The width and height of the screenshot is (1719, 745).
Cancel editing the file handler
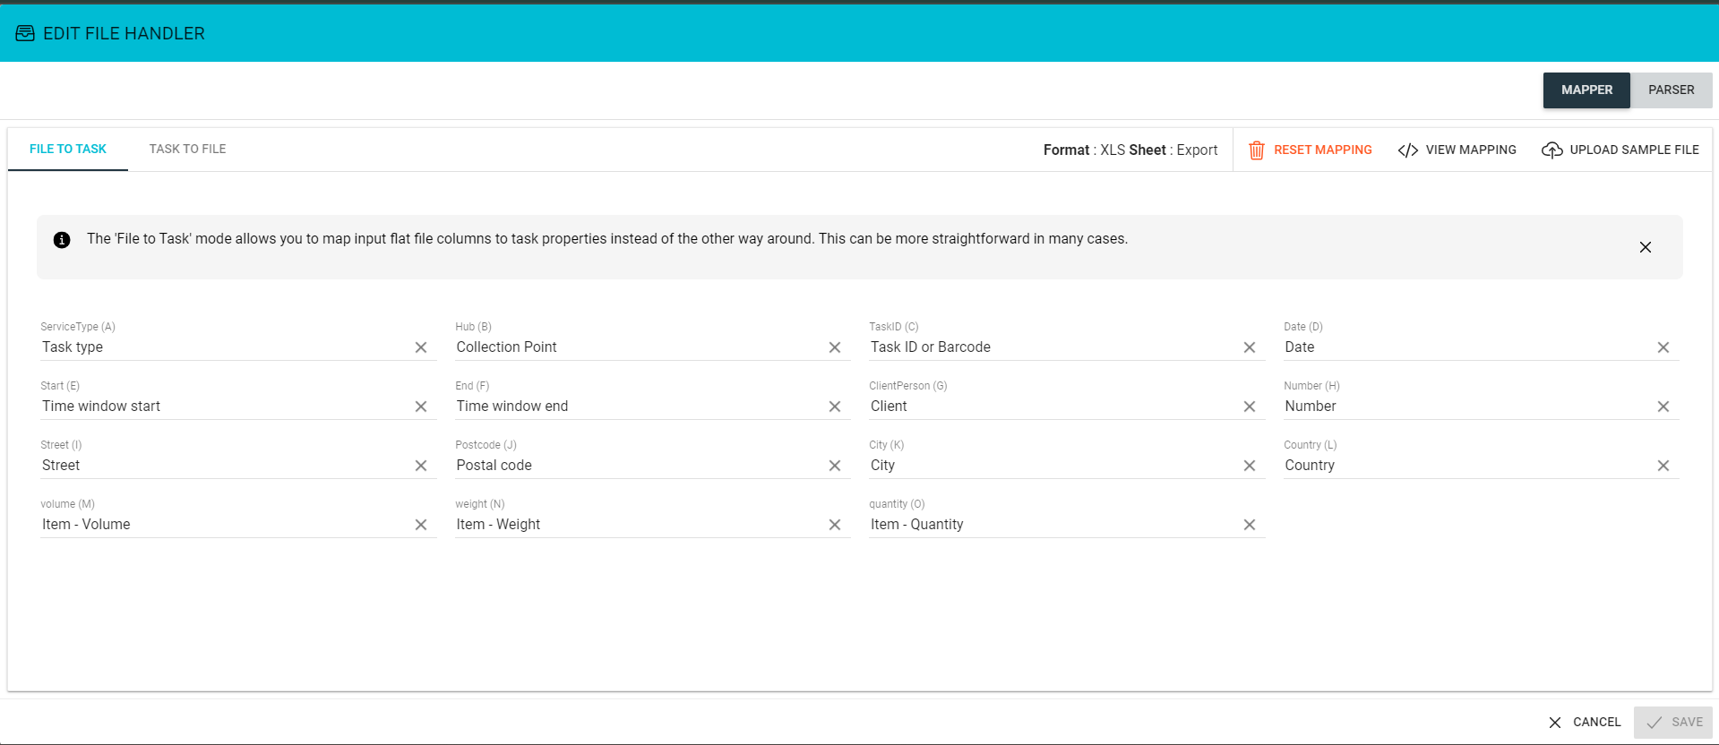1585,723
